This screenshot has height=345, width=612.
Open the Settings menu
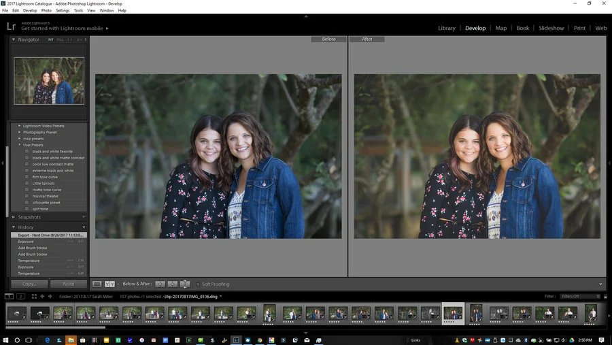tap(63, 11)
